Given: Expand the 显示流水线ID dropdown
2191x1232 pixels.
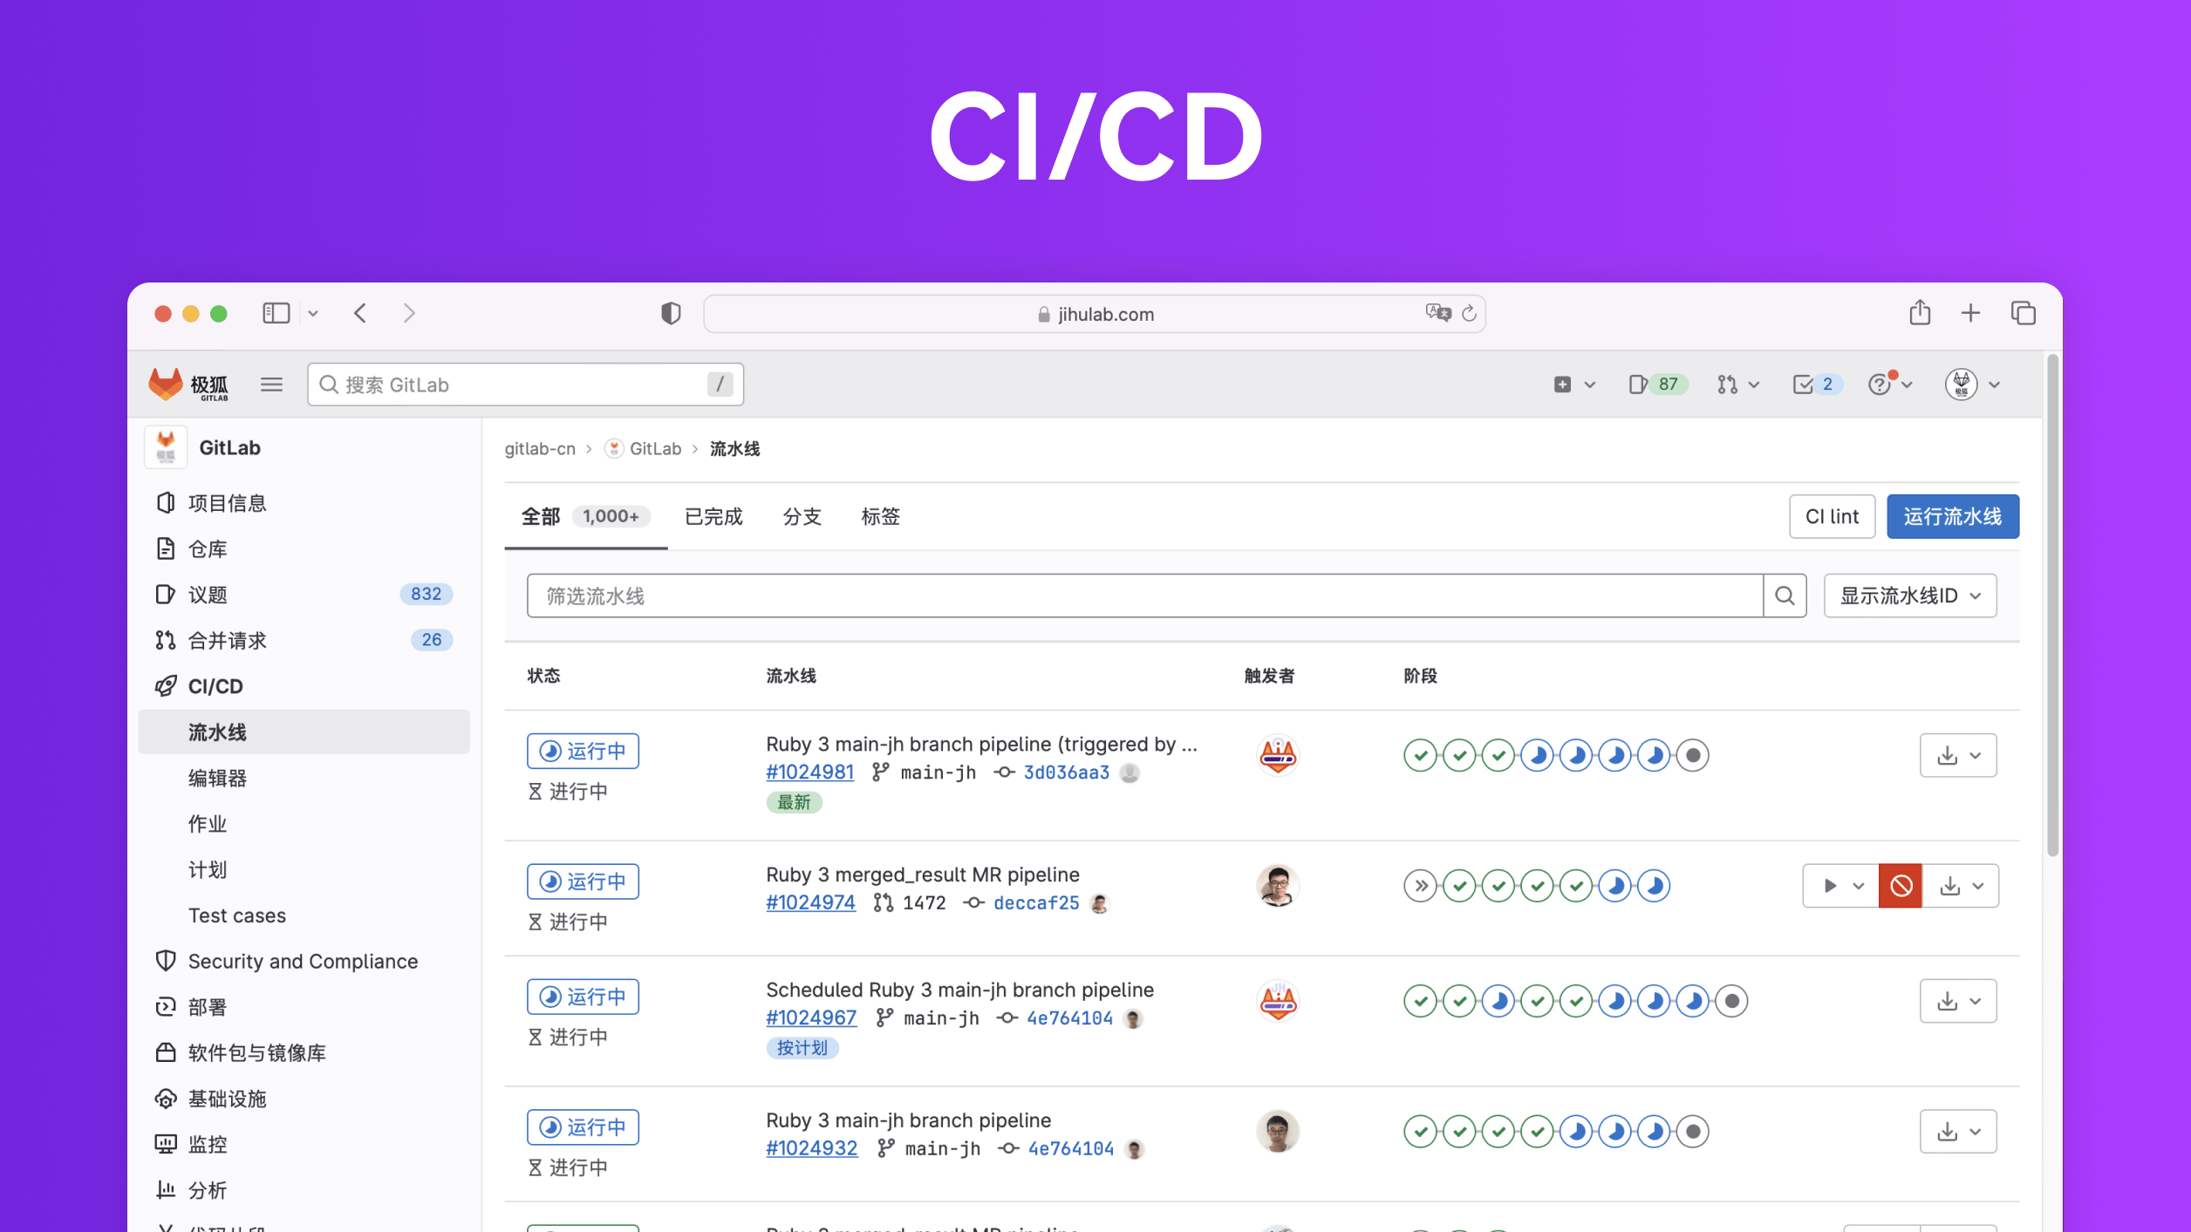Looking at the screenshot, I should click(x=1909, y=594).
